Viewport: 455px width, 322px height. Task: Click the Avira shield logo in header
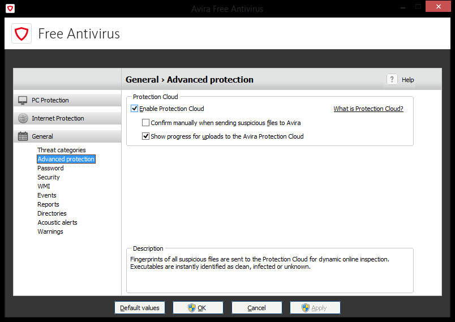[x=22, y=33]
